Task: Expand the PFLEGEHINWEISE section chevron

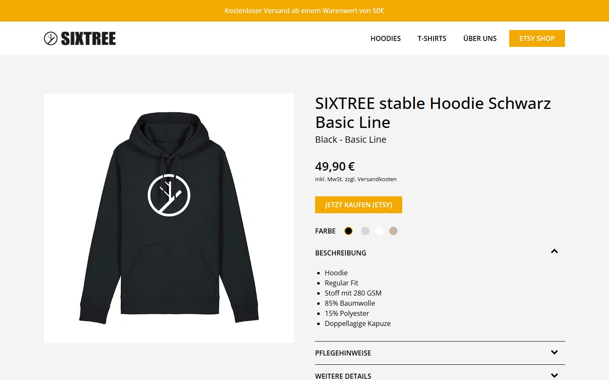Action: pos(554,353)
